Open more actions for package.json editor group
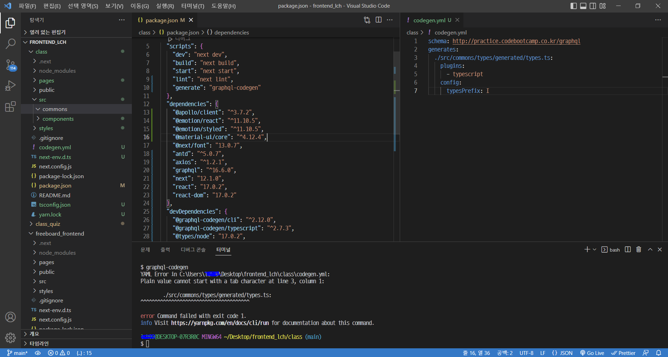 (x=390, y=20)
